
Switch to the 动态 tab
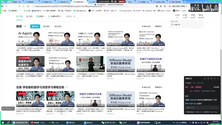coord(29,16)
